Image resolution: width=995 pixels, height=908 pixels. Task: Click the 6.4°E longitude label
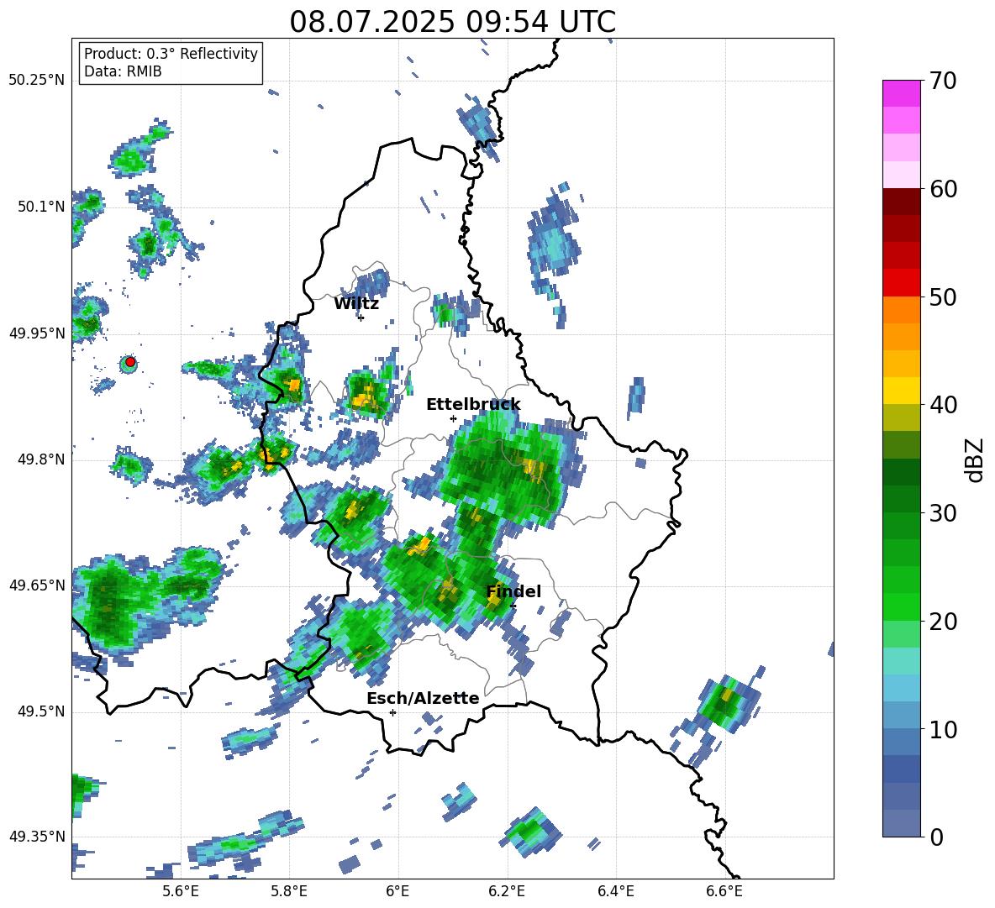(615, 891)
